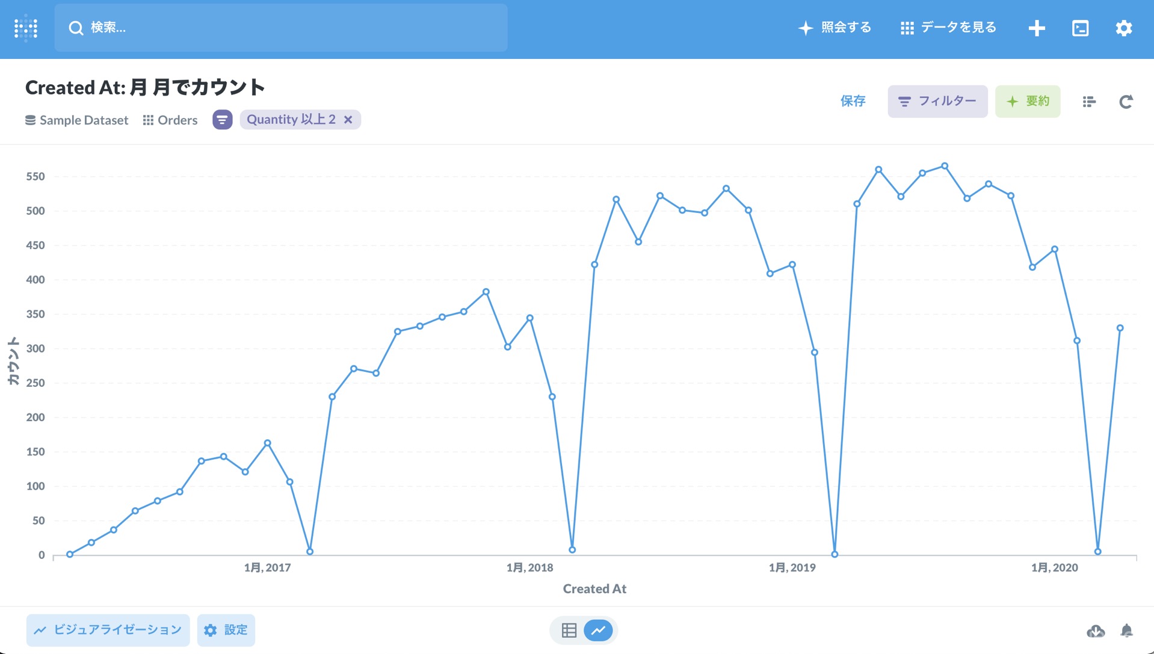Viewport: 1154px width, 654px height.
Task: Open the データを見る browse data page
Action: [x=948, y=28]
